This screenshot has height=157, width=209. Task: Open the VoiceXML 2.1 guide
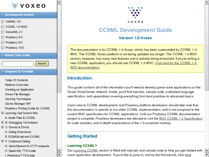click(x=14, y=32)
